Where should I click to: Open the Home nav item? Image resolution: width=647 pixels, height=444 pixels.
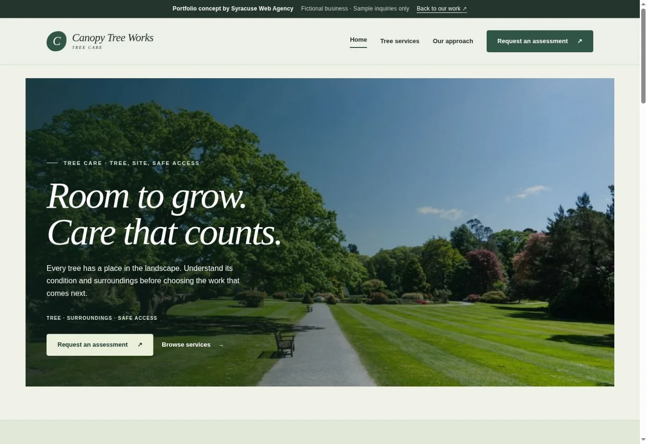pos(359,40)
